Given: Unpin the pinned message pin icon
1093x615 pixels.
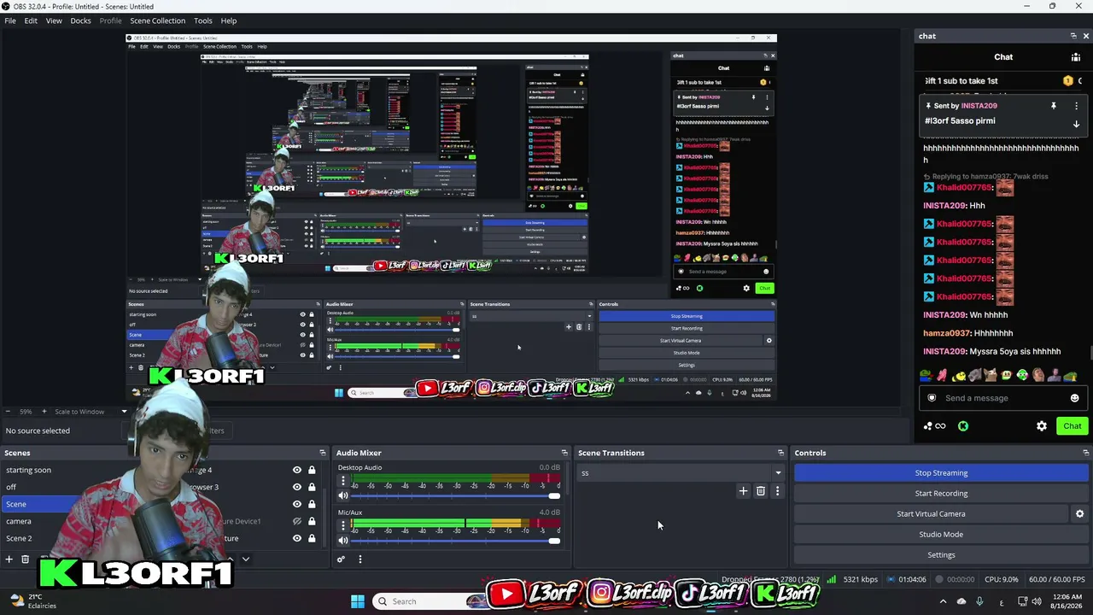Looking at the screenshot, I should (x=1054, y=106).
